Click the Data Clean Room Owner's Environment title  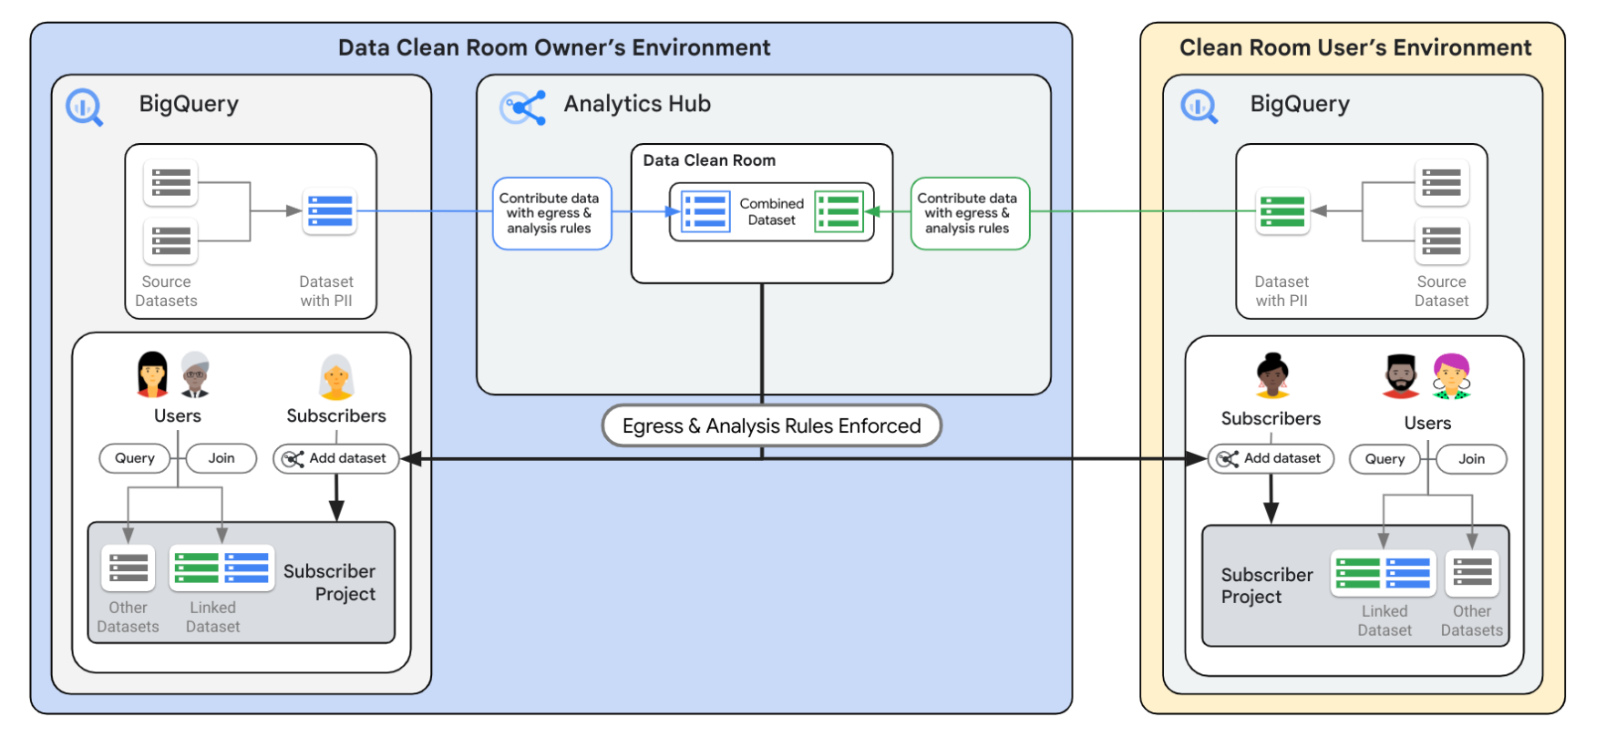coord(554,47)
